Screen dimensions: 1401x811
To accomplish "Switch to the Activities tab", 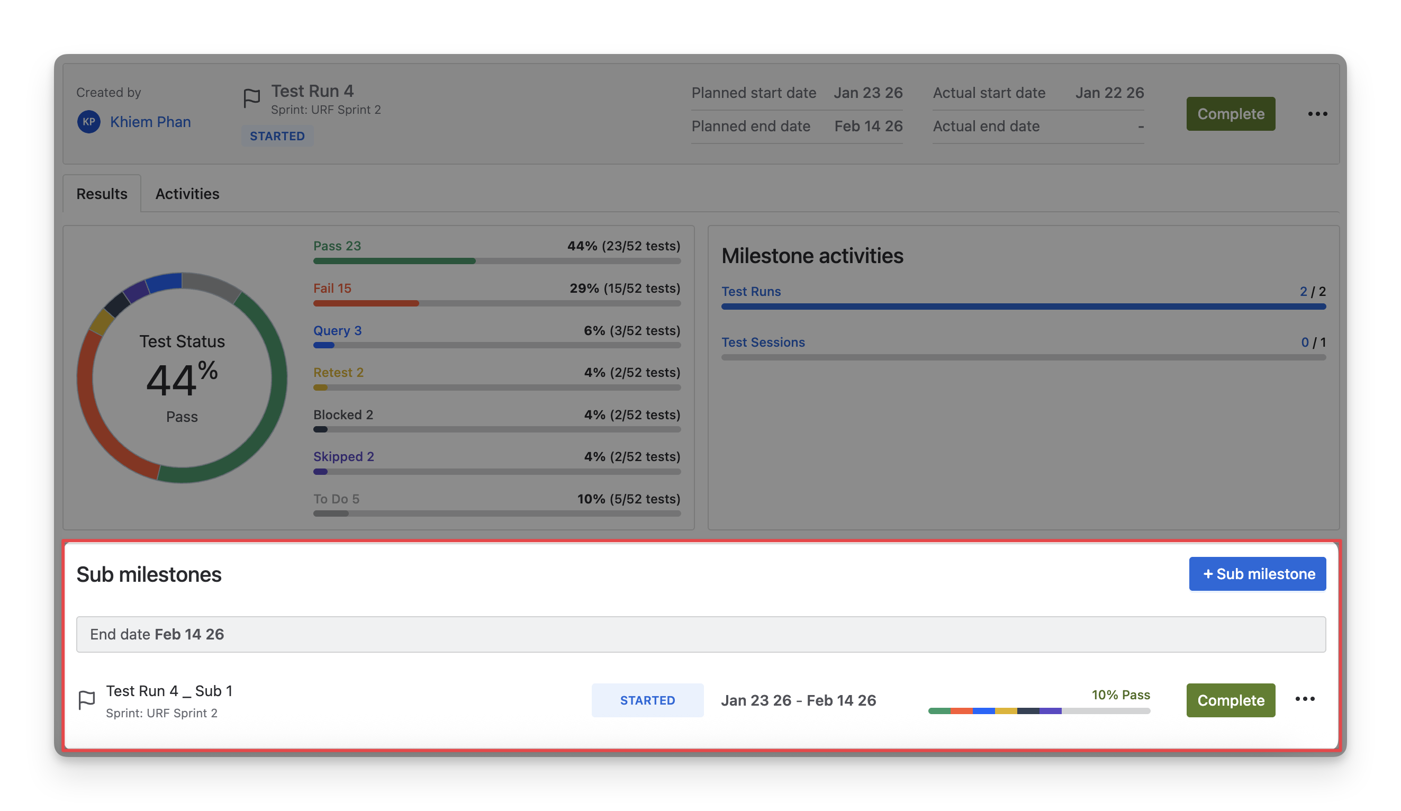I will (x=187, y=194).
